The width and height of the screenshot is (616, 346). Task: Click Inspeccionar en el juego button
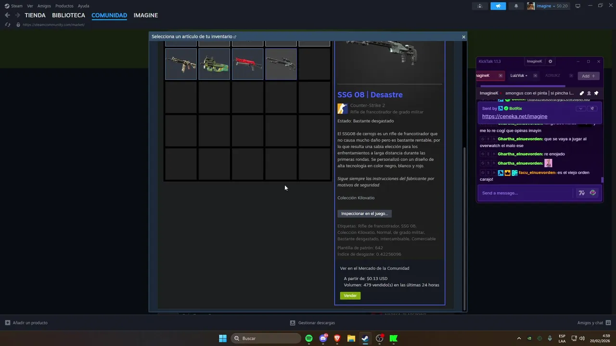tap(364, 213)
